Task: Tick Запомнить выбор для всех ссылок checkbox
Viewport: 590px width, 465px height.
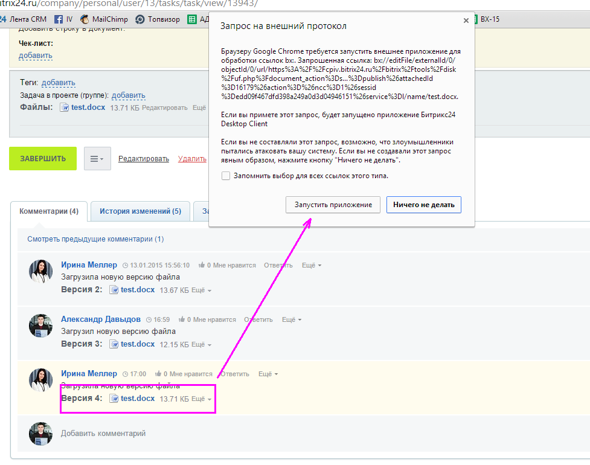Action: pyautogui.click(x=226, y=176)
